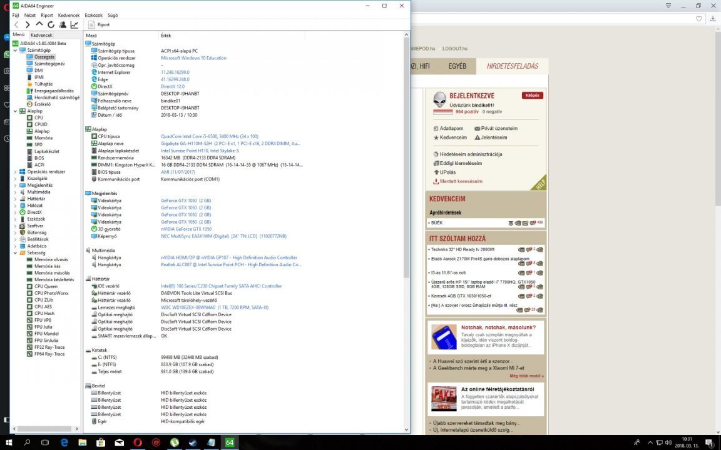
Task: Click the Back navigation arrow in AIDA64
Action: coord(16,25)
